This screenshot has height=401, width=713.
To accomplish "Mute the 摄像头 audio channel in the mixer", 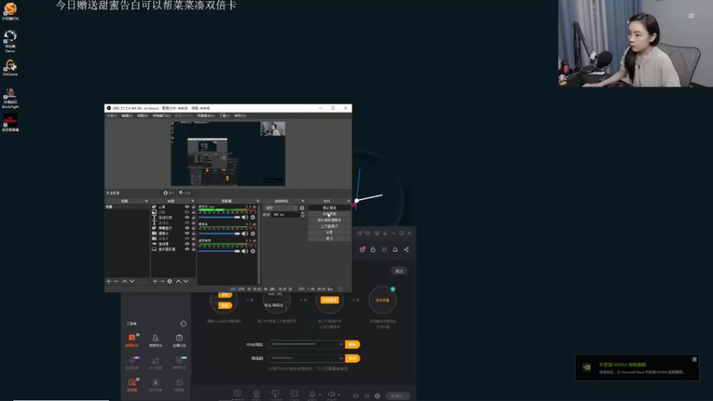I will [x=244, y=233].
